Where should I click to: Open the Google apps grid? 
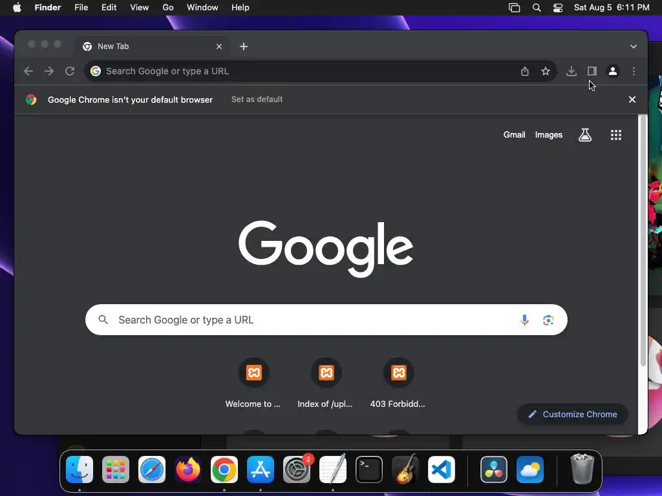point(616,135)
